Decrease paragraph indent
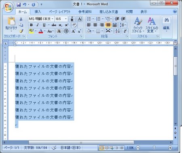The image size is (182, 153). click(117, 19)
